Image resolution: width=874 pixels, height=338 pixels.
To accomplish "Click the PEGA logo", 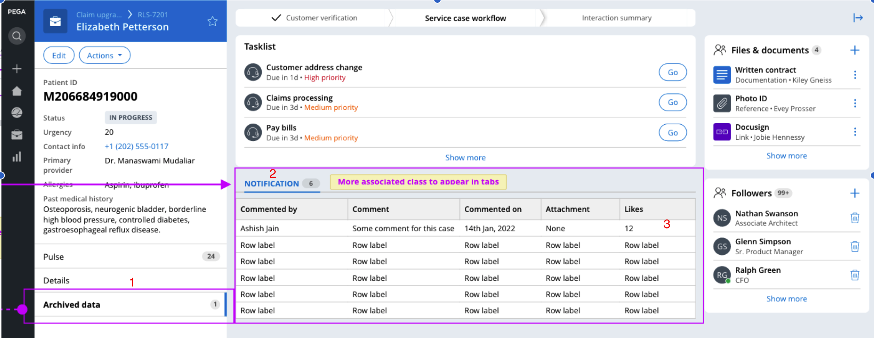I will click(17, 12).
